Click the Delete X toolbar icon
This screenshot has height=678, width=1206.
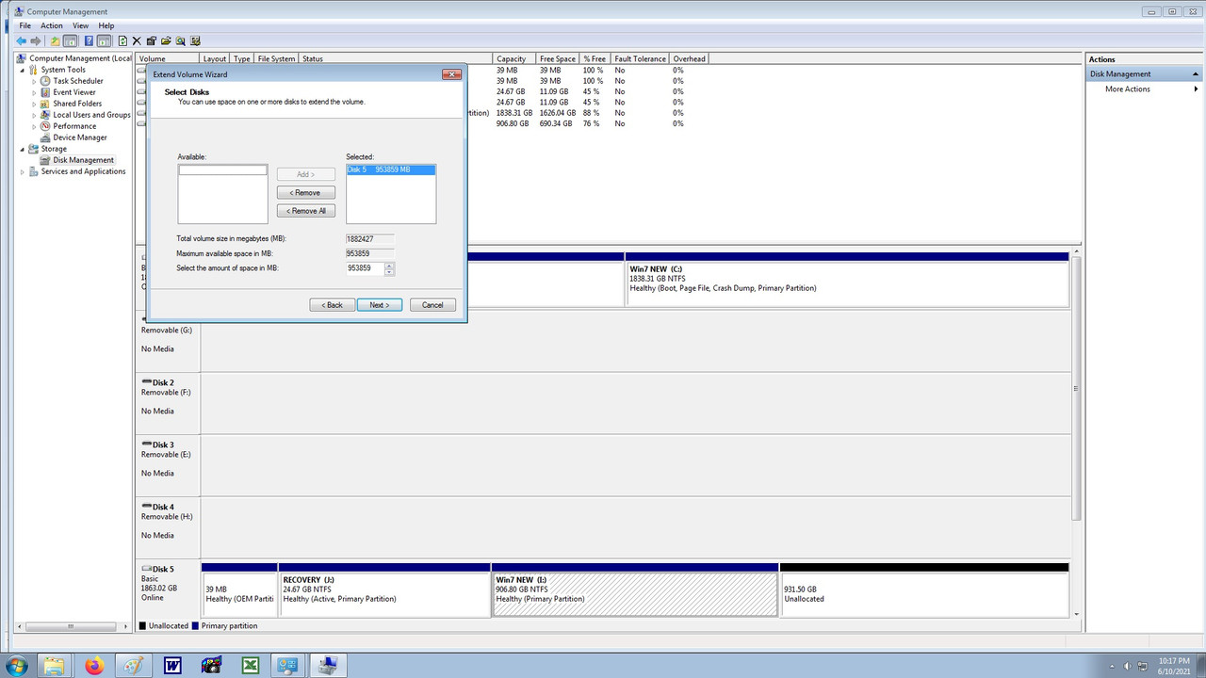pyautogui.click(x=137, y=40)
